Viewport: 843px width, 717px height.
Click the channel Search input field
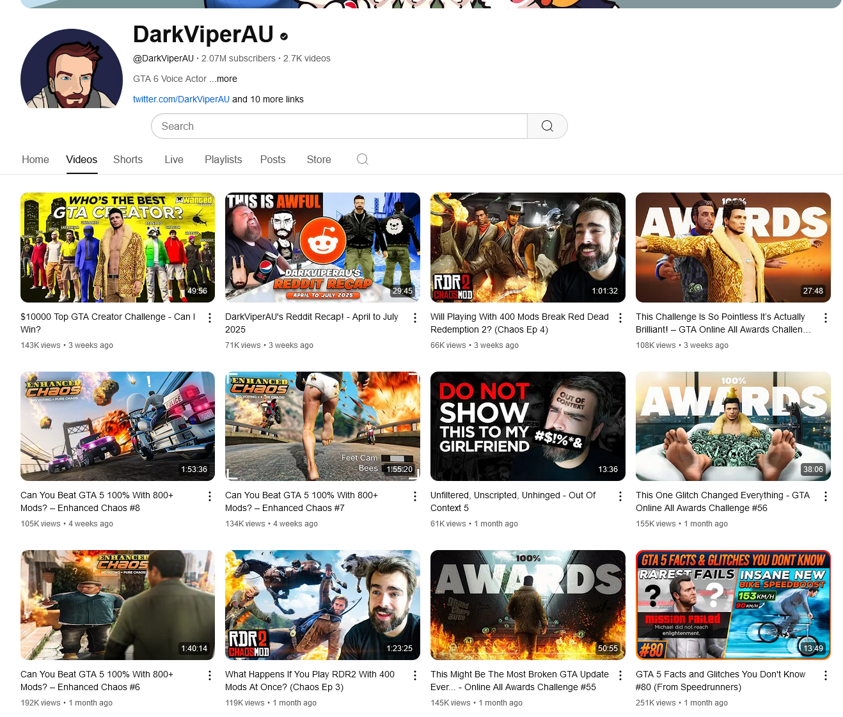pos(339,126)
